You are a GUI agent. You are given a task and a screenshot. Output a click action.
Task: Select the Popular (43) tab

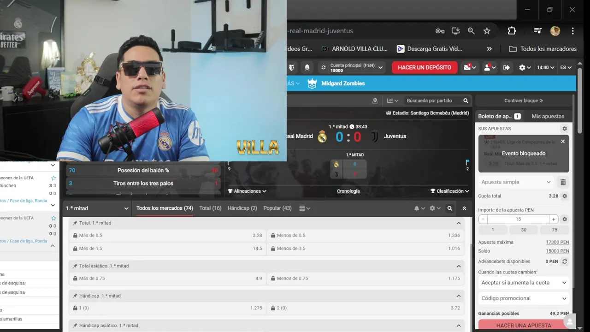277,208
